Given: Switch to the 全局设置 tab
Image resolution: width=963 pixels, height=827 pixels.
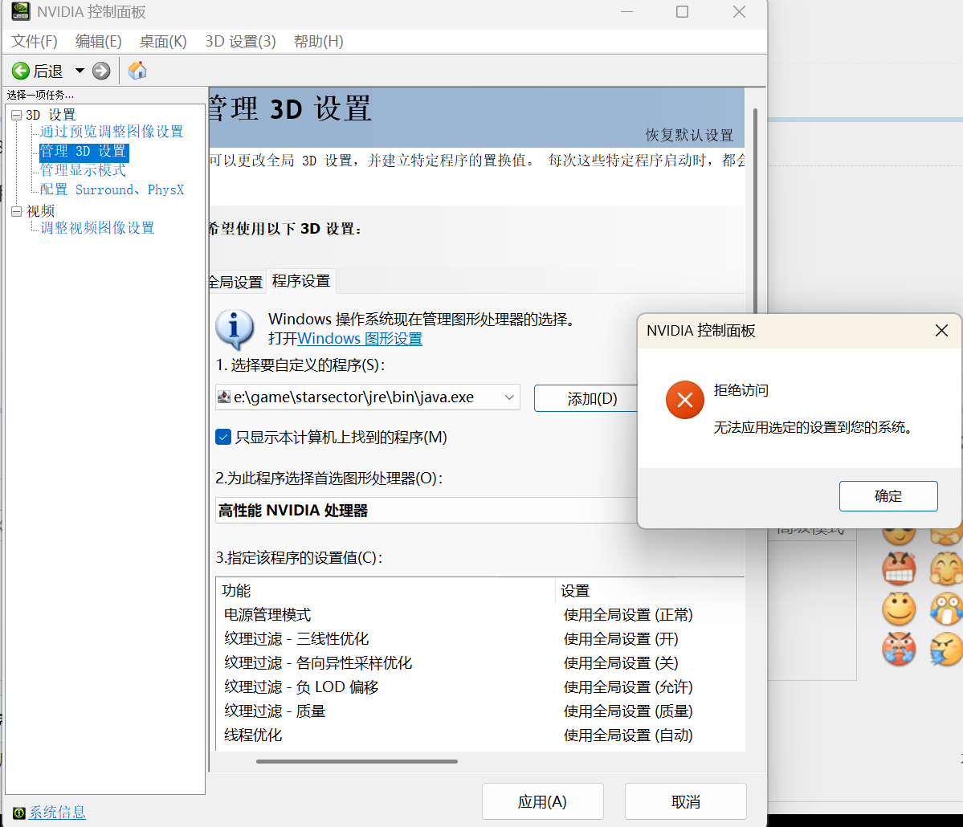Looking at the screenshot, I should [236, 282].
